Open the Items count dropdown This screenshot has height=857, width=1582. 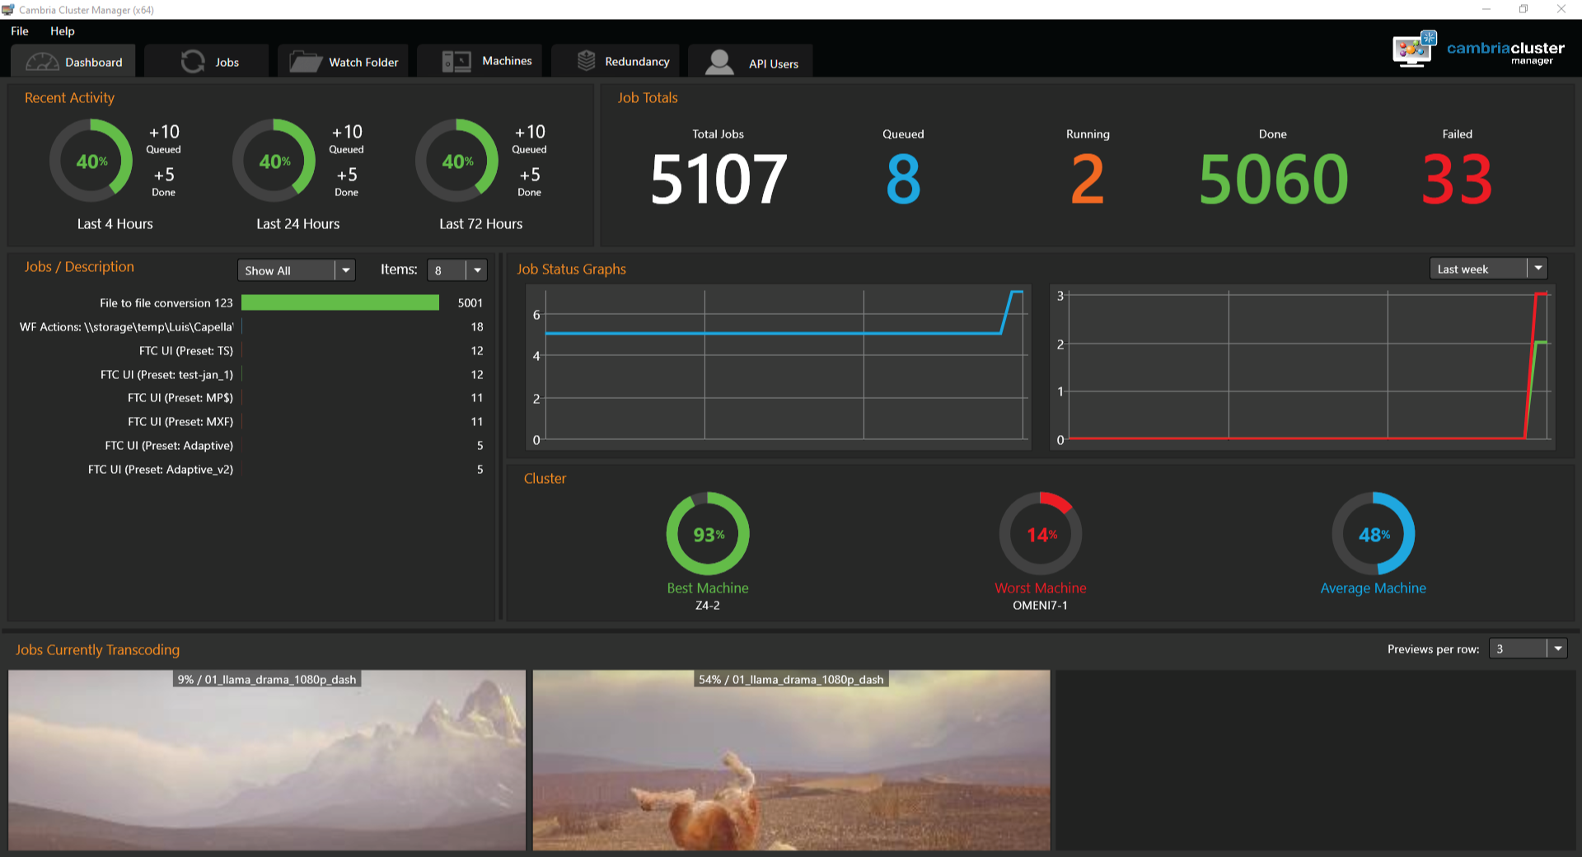point(457,270)
